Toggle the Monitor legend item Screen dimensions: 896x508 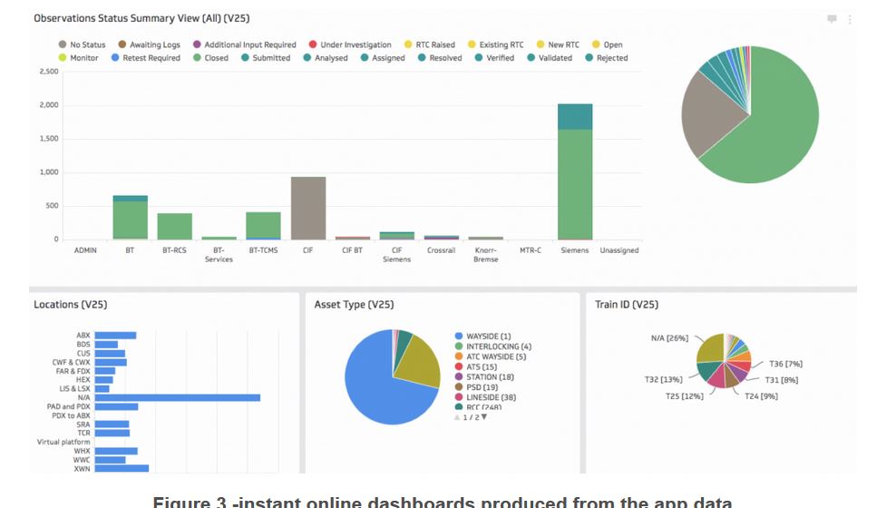click(79, 58)
